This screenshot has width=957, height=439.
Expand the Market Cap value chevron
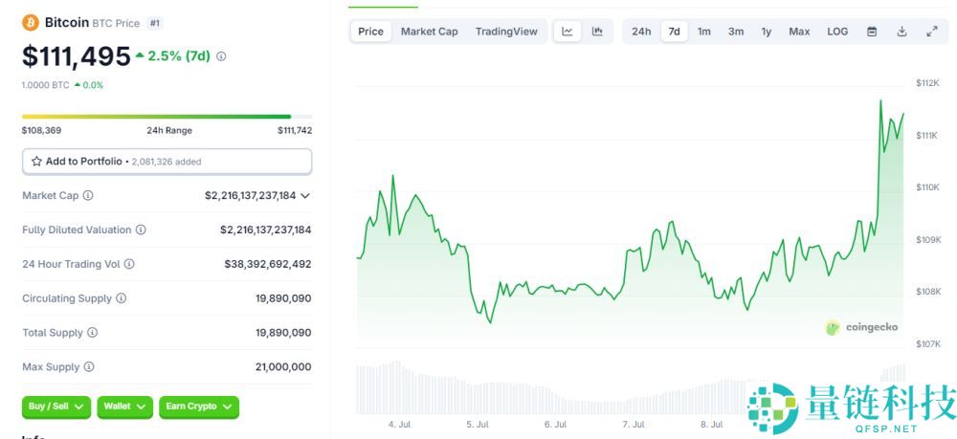click(x=305, y=195)
